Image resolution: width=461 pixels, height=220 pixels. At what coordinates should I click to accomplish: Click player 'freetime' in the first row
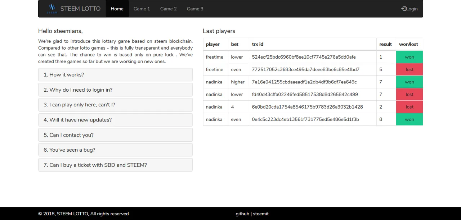pyautogui.click(x=214, y=57)
